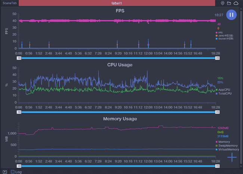Toggle the Jank legend series
The width and height of the screenshot is (243, 174).
tap(222, 35)
